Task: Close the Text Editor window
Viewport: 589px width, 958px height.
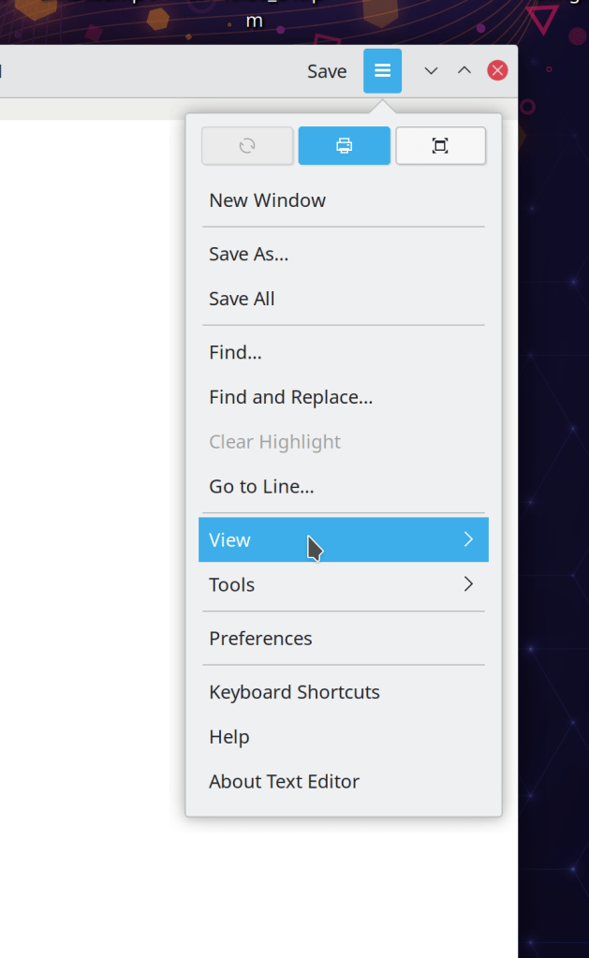Action: pos(498,71)
